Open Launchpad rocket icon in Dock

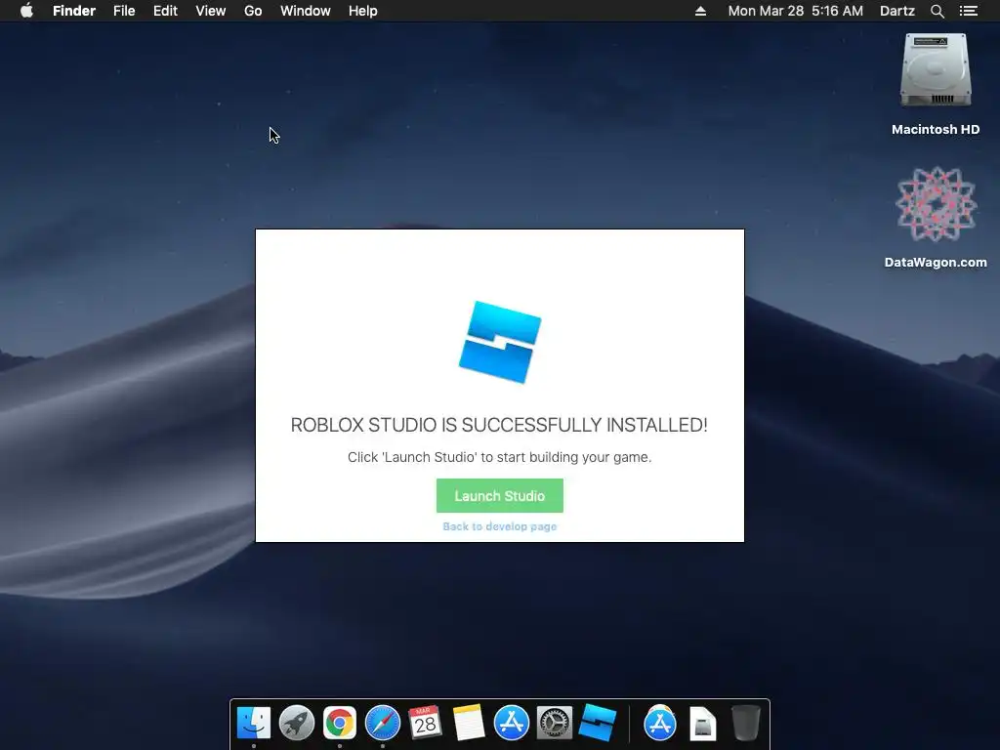click(x=297, y=723)
